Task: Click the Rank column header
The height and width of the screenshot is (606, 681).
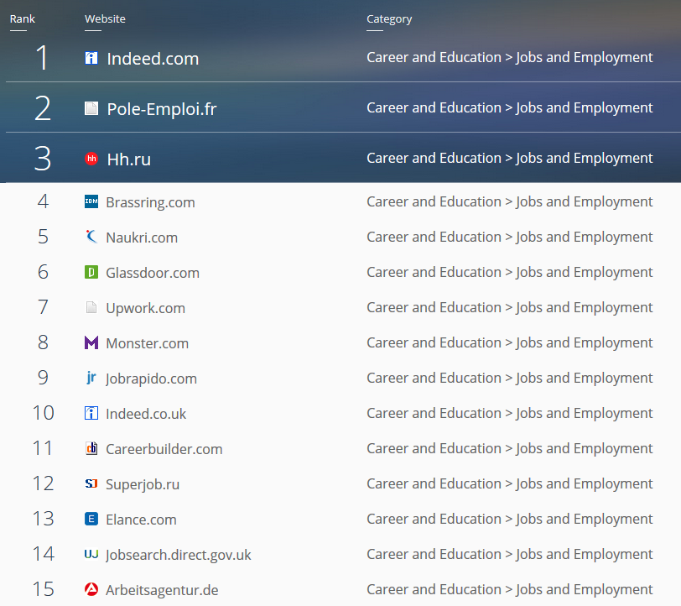Action: click(x=22, y=19)
